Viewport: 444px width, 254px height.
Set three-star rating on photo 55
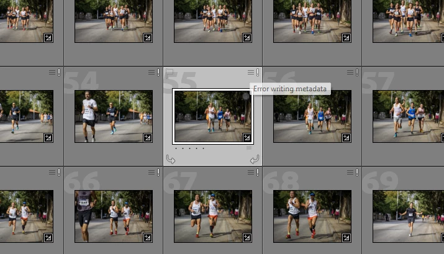[190, 148]
